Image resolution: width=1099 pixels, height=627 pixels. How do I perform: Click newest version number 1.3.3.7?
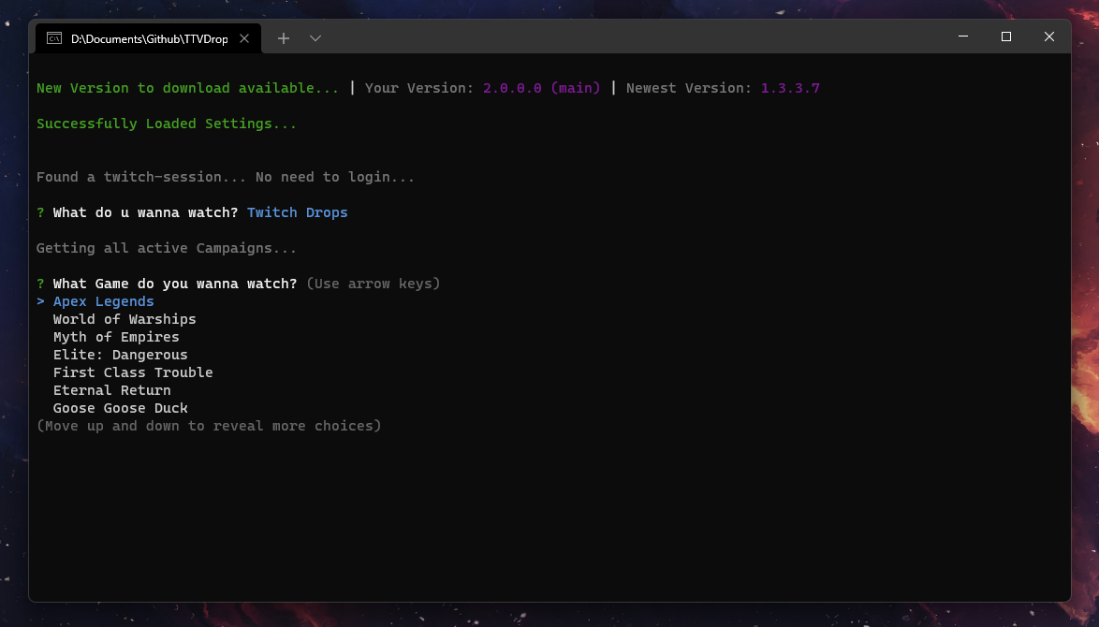click(x=790, y=88)
